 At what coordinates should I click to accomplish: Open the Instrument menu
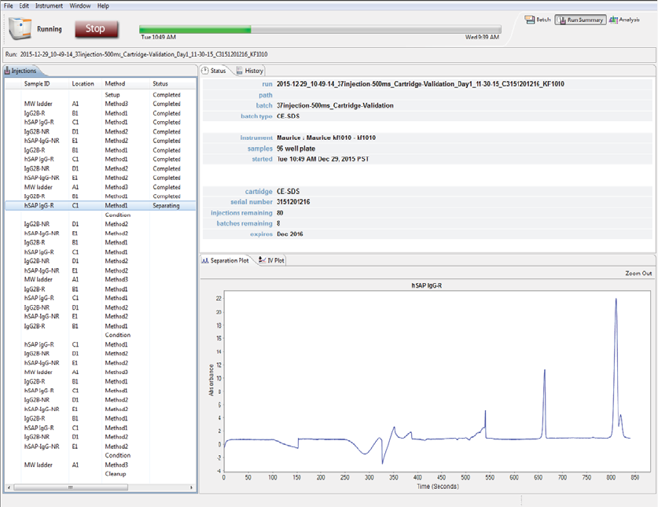pyautogui.click(x=49, y=6)
